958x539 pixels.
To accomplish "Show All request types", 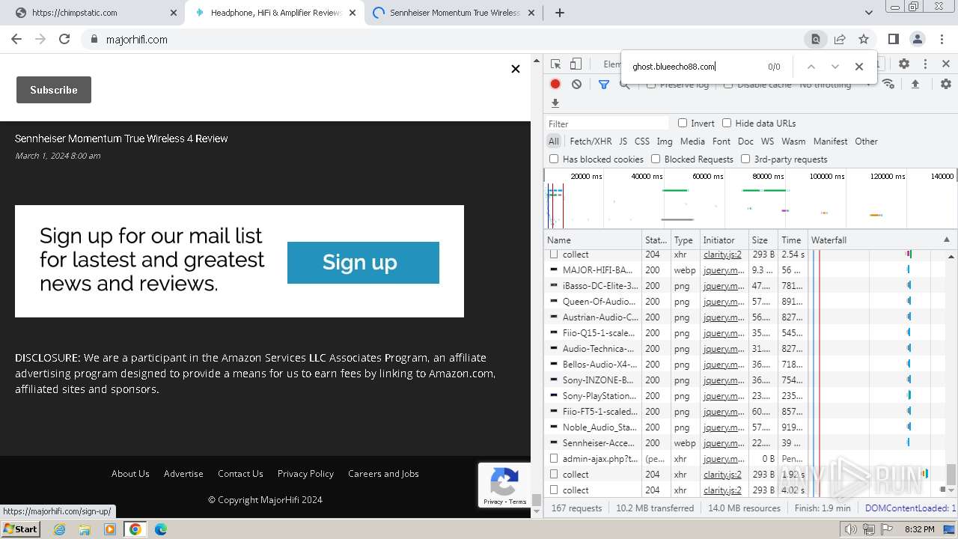I will pos(554,141).
